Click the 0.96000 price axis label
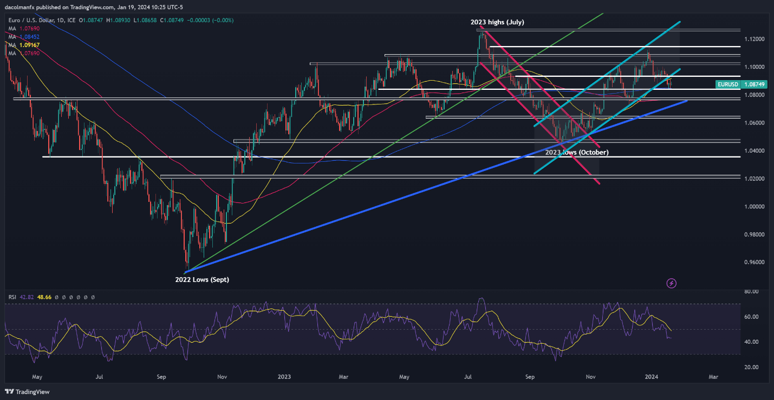 tap(754, 263)
